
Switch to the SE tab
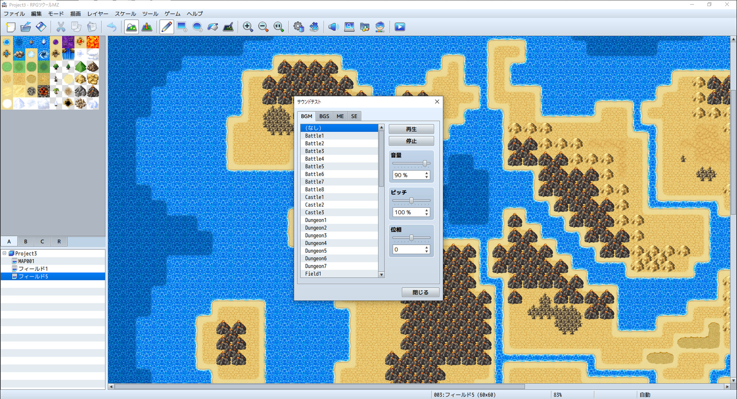pyautogui.click(x=354, y=116)
